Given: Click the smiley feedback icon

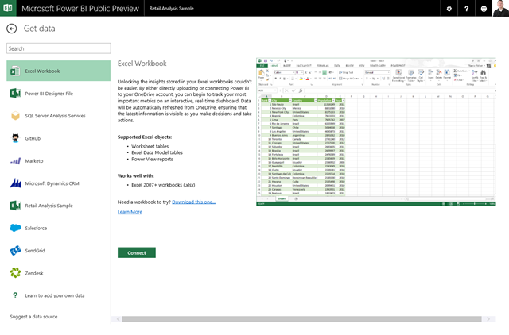Looking at the screenshot, I should (x=484, y=9).
